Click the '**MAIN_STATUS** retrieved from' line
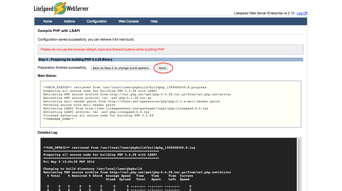This screenshot has height=191, width=342. (125, 87)
